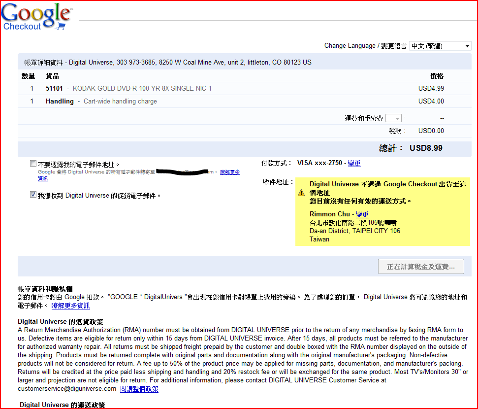Click 瞭解更多資訊 link in billing privacy section

pyautogui.click(x=71, y=306)
